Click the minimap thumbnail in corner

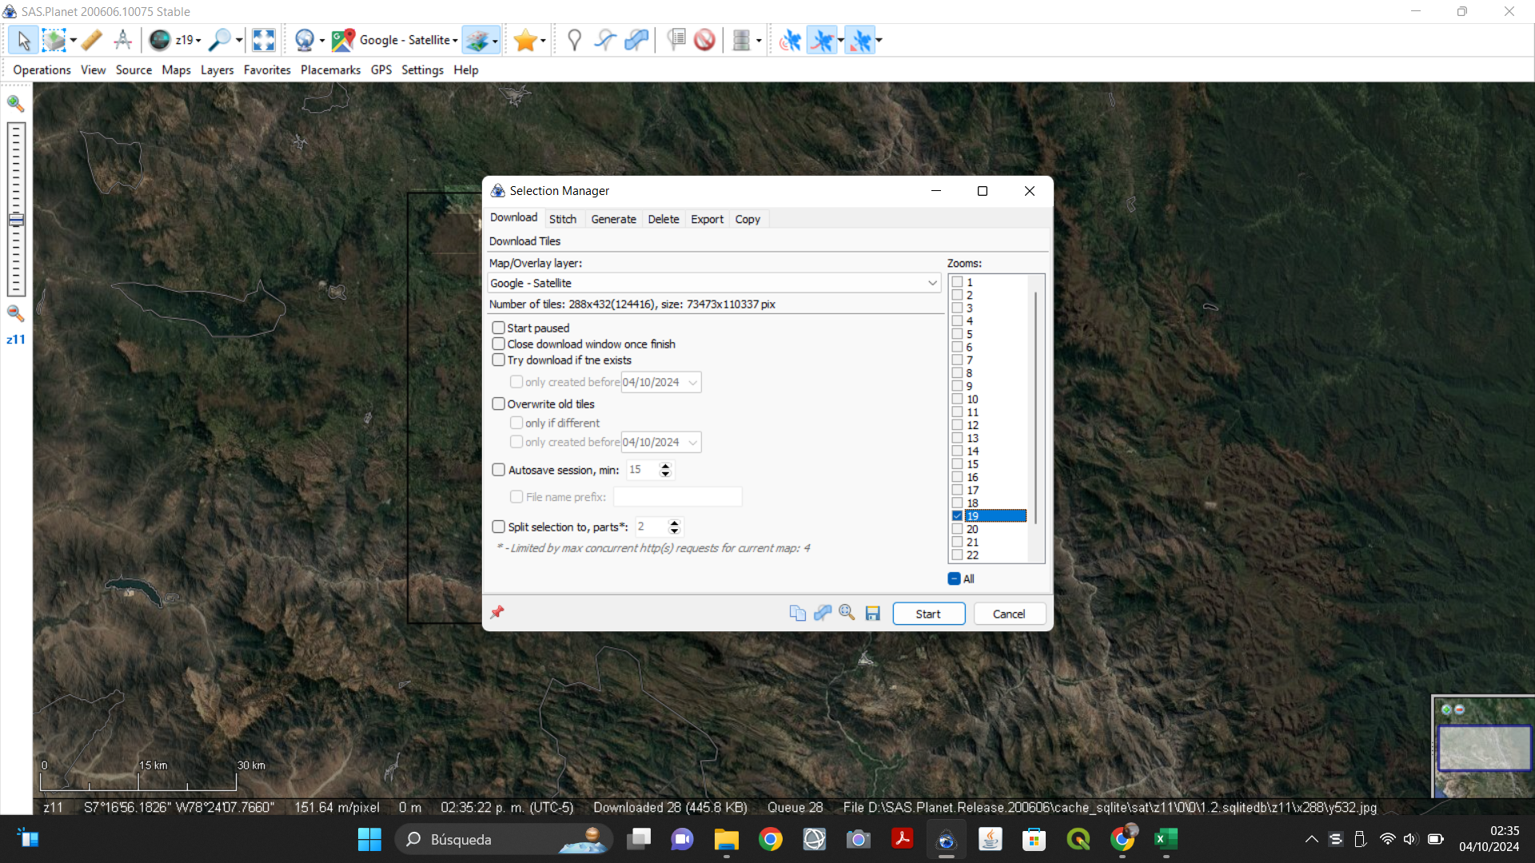pyautogui.click(x=1484, y=747)
